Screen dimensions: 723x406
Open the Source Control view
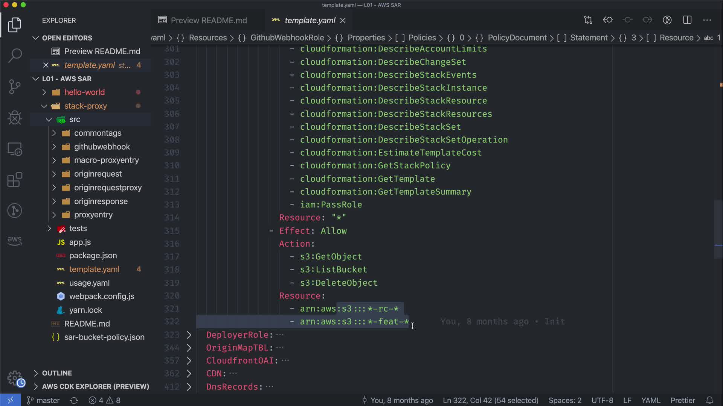coord(15,87)
